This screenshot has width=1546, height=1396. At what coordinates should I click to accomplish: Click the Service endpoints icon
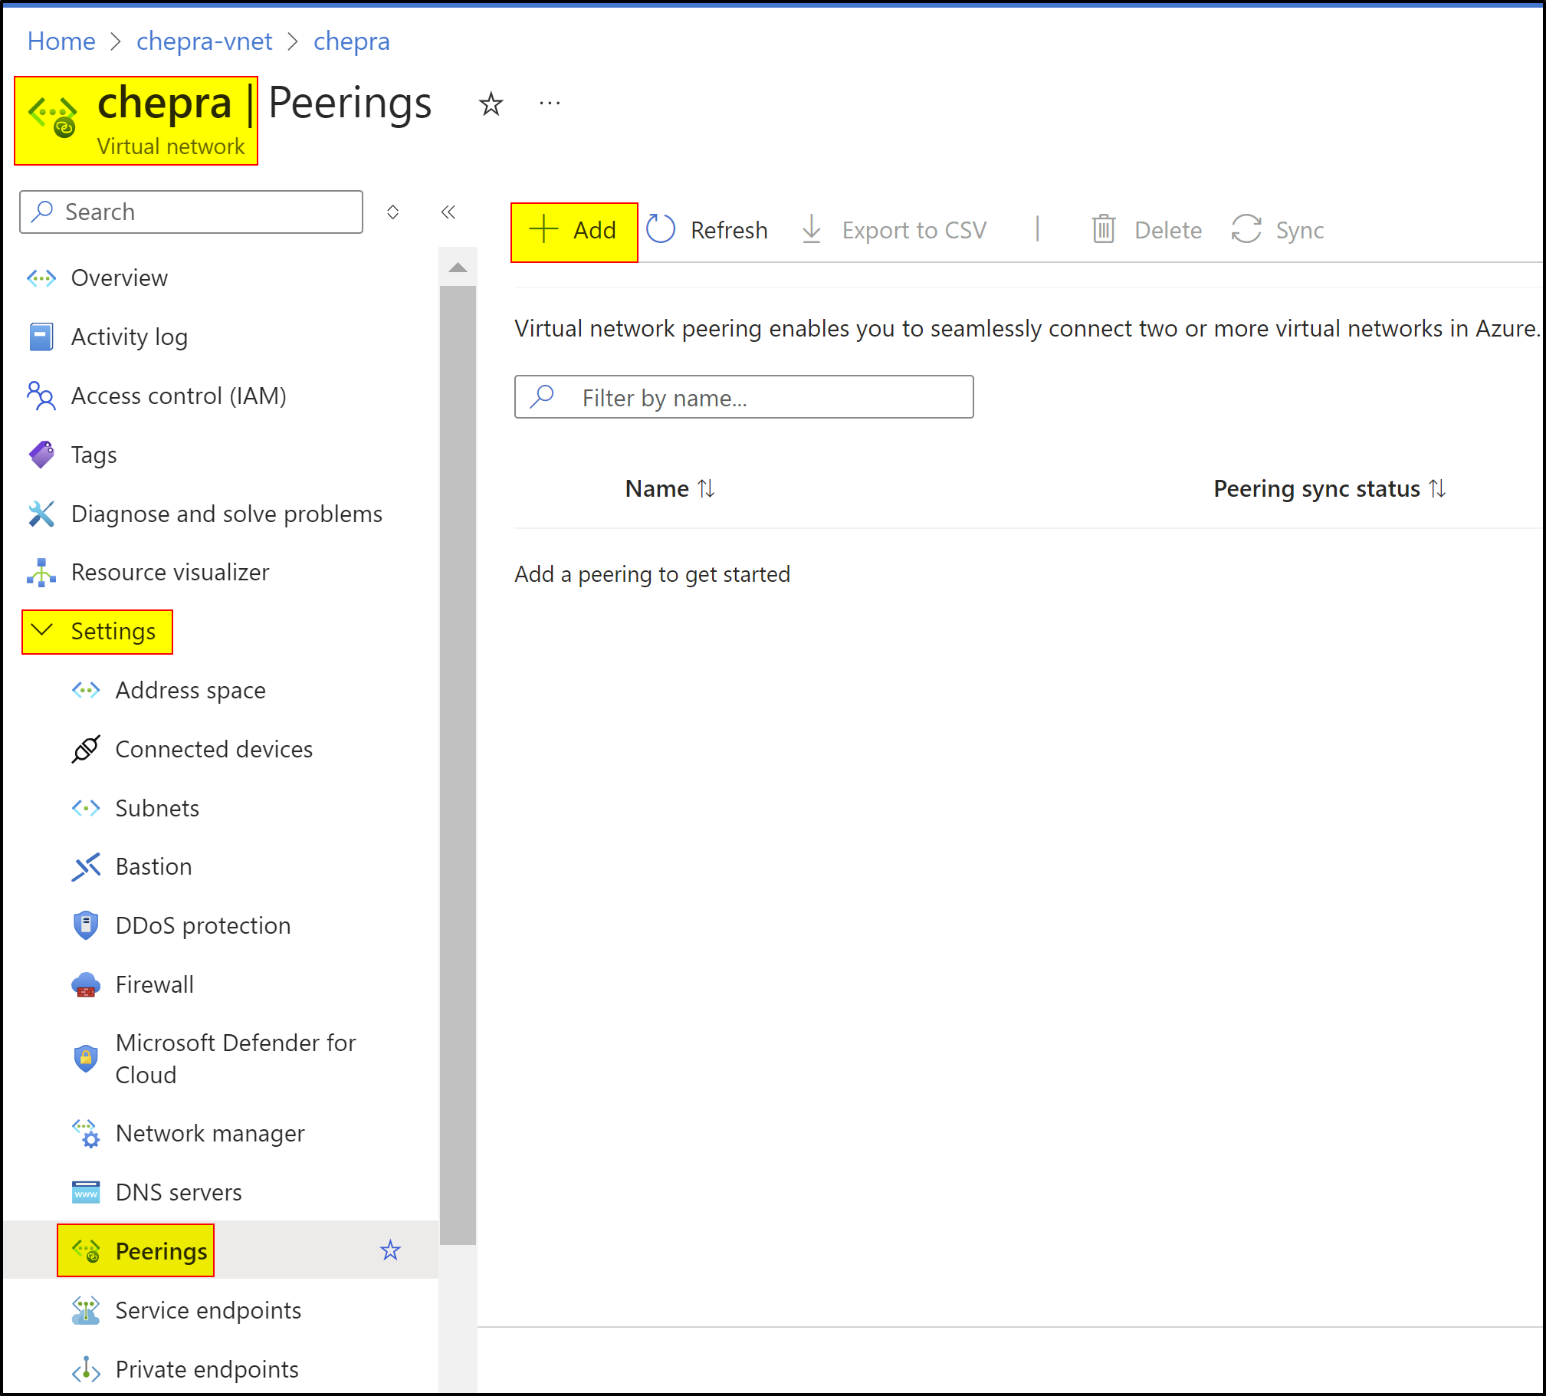point(86,1311)
